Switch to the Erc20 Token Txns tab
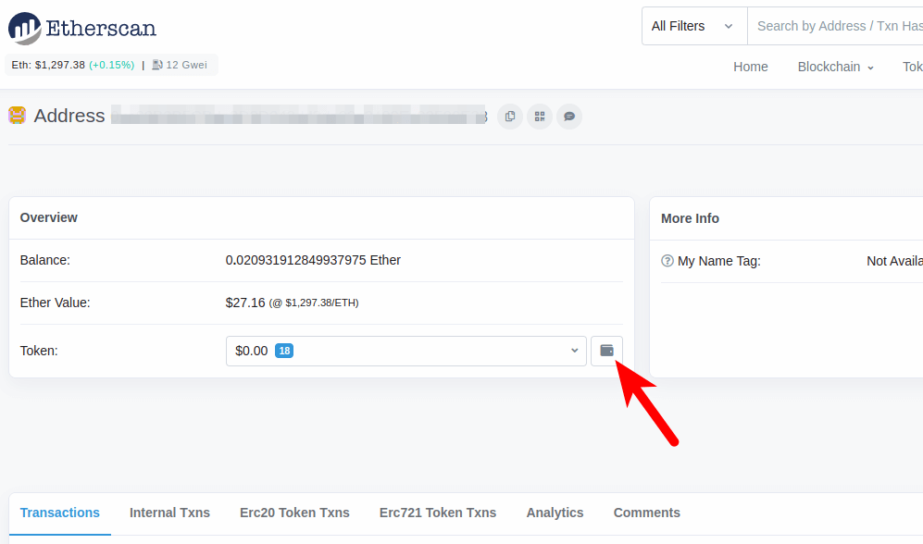Screen dimensions: 923x544 coord(293,513)
